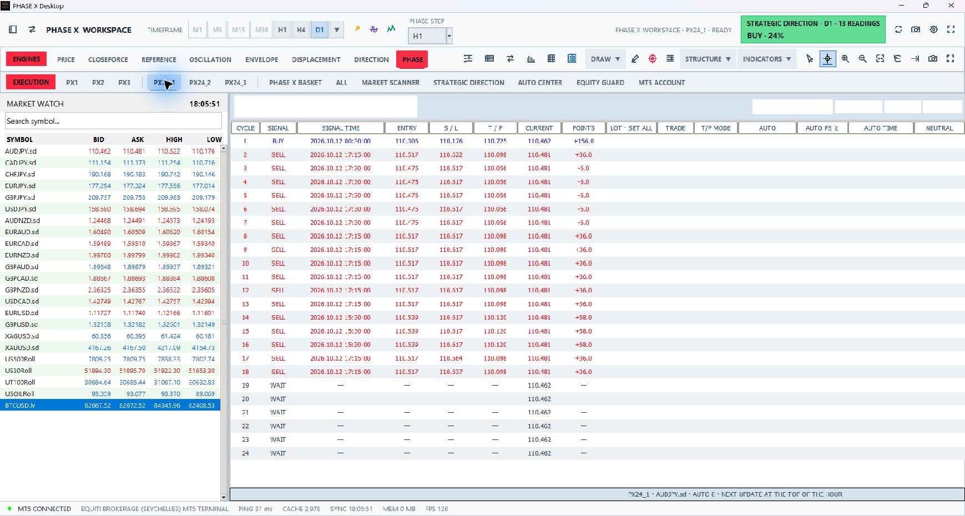This screenshot has width=965, height=516.
Task: Click the purple wave icon in header
Action: [x=374, y=29]
